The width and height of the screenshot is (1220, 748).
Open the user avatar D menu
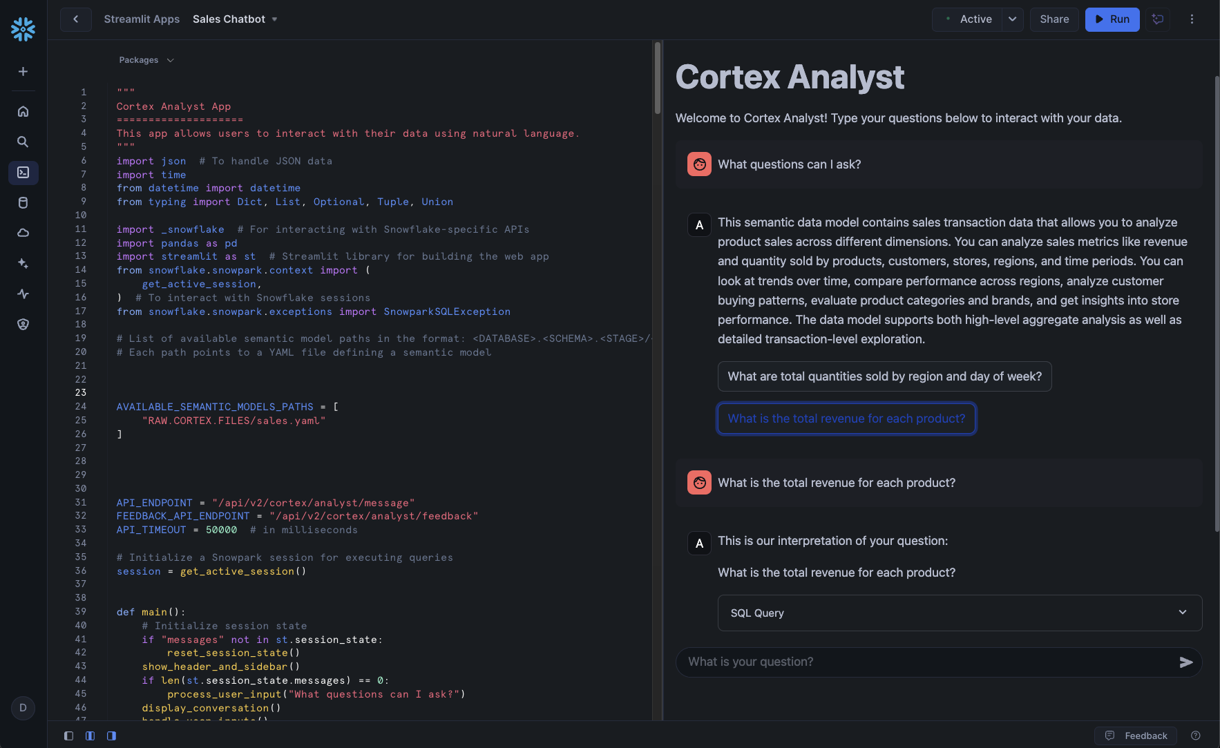[23, 708]
